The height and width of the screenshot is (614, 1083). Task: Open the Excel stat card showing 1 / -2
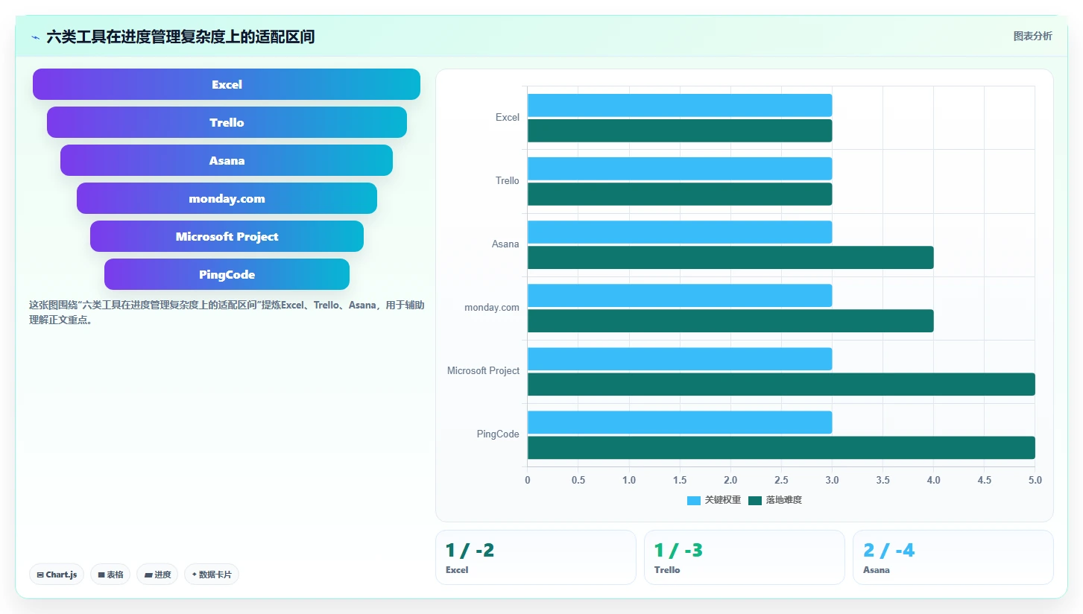[x=536, y=557]
